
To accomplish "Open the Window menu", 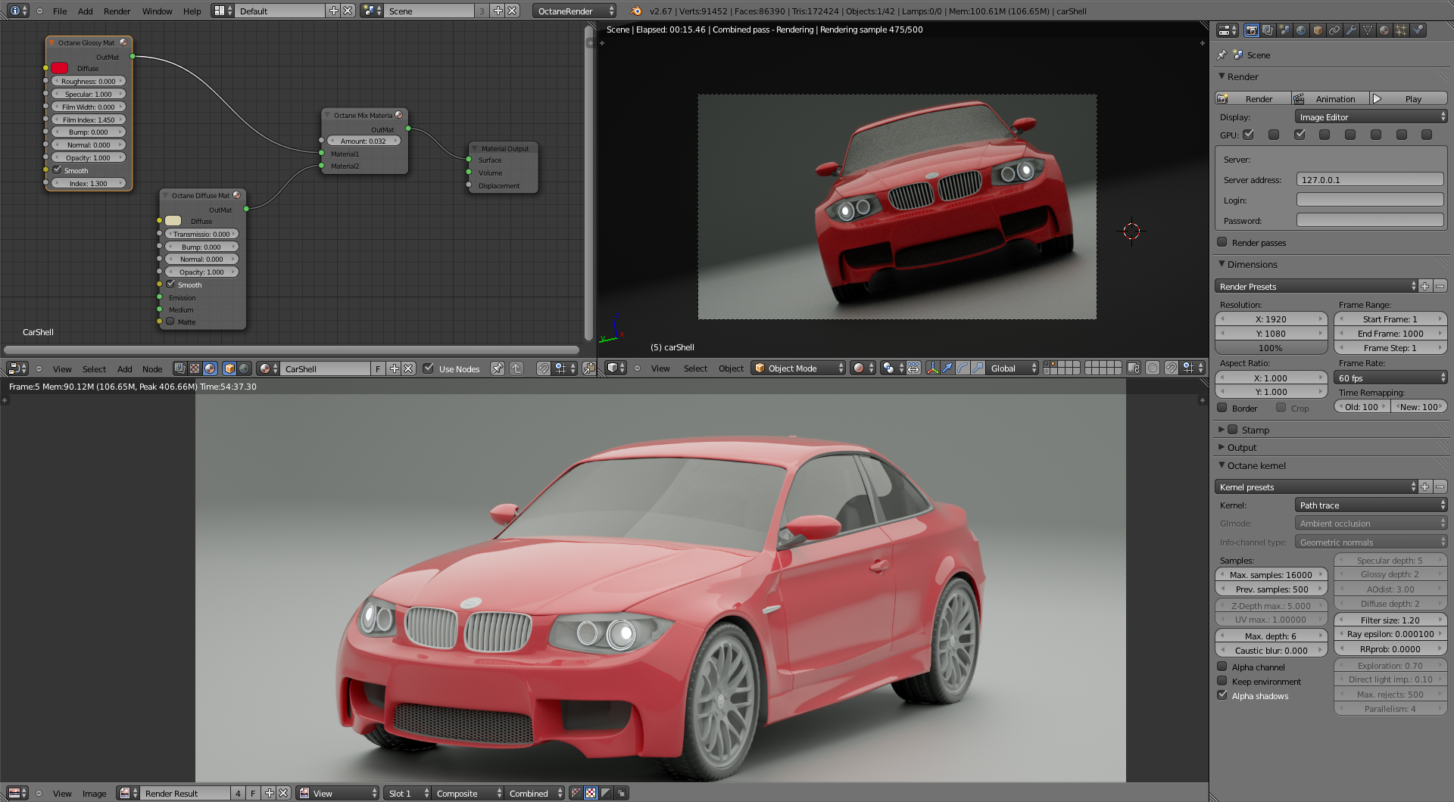I will (x=157, y=11).
